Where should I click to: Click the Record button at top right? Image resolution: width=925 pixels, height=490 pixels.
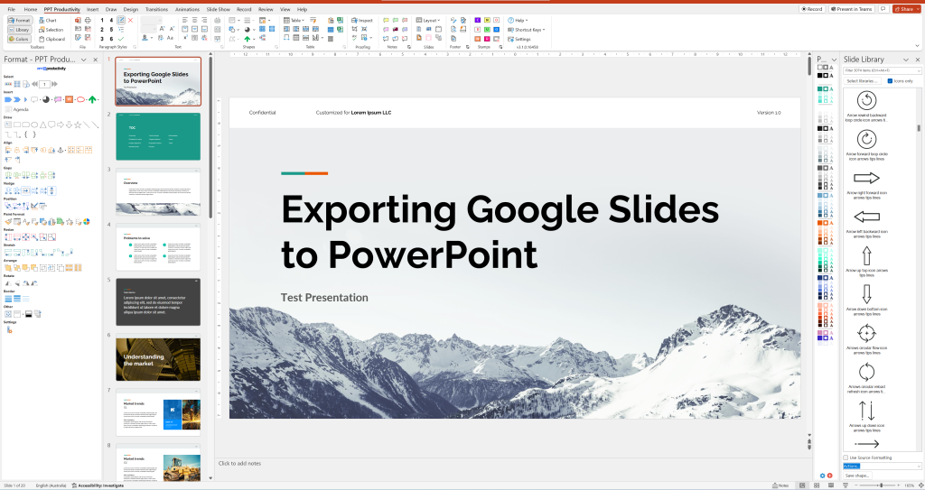[812, 9]
